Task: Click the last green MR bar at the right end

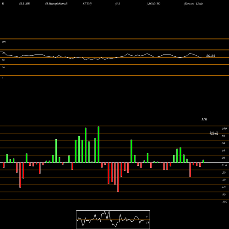Action: (203, 161)
